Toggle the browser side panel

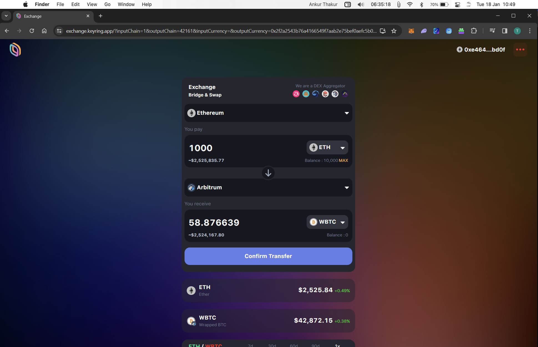[x=505, y=31]
